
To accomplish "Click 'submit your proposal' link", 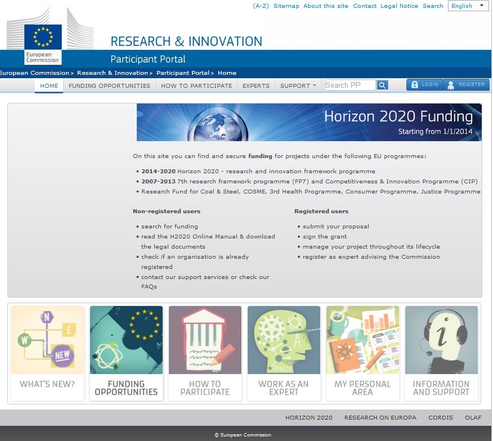I will tap(336, 226).
